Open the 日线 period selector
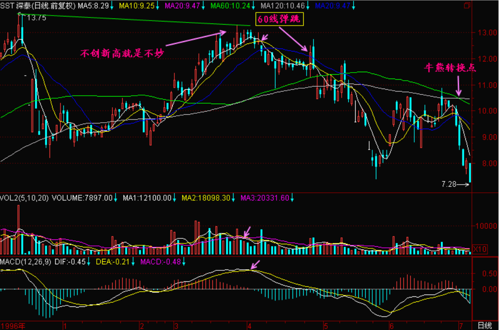The image size is (499, 330). [x=484, y=325]
